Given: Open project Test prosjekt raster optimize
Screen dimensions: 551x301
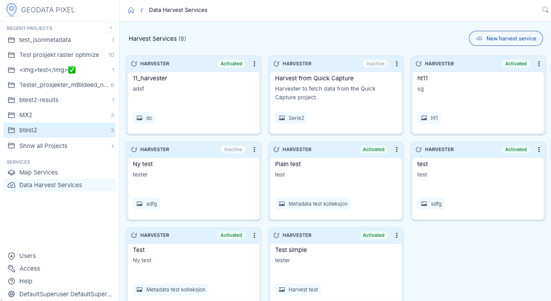Looking at the screenshot, I should pos(59,55).
